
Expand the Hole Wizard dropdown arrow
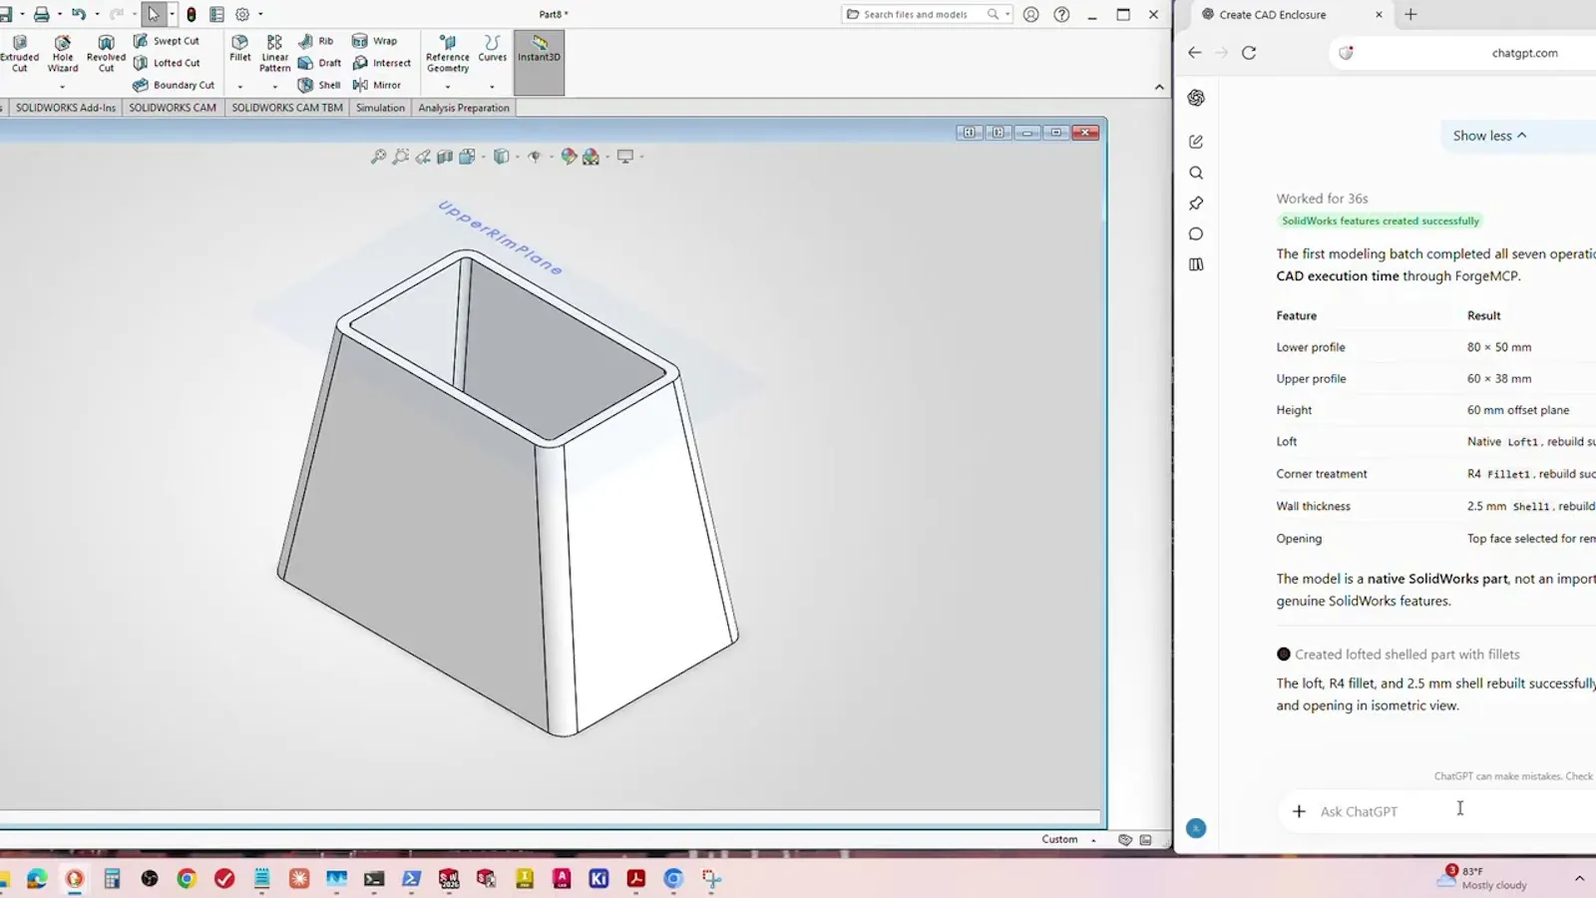click(62, 87)
